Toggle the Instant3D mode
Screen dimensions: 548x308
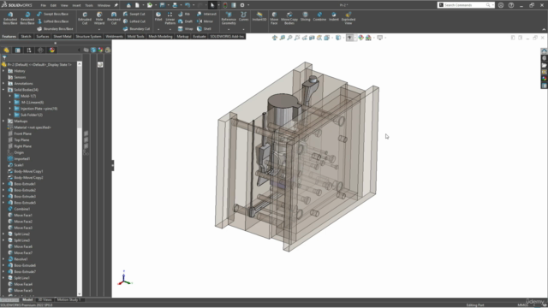coord(259,17)
